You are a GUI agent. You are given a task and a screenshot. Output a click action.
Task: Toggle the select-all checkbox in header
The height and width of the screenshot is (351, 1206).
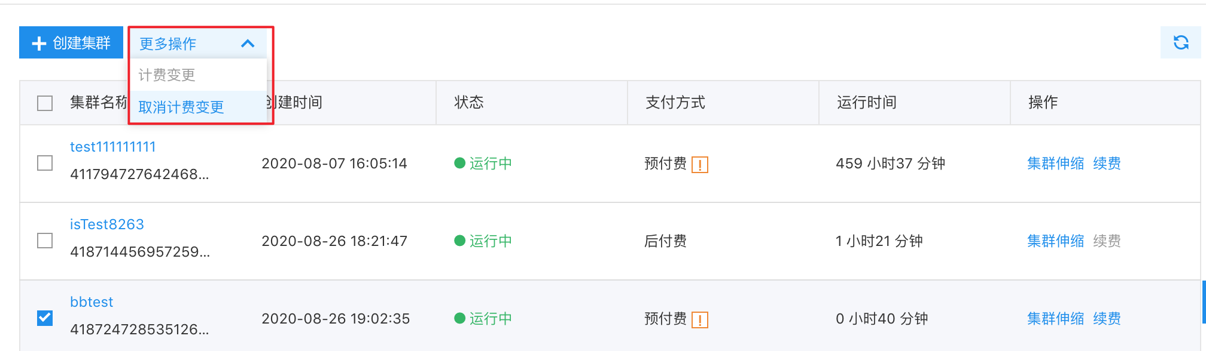45,103
